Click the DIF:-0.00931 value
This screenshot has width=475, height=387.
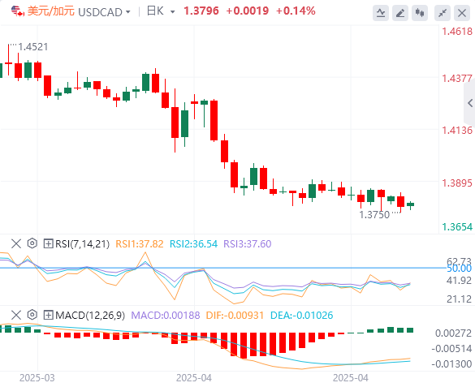coord(235,316)
